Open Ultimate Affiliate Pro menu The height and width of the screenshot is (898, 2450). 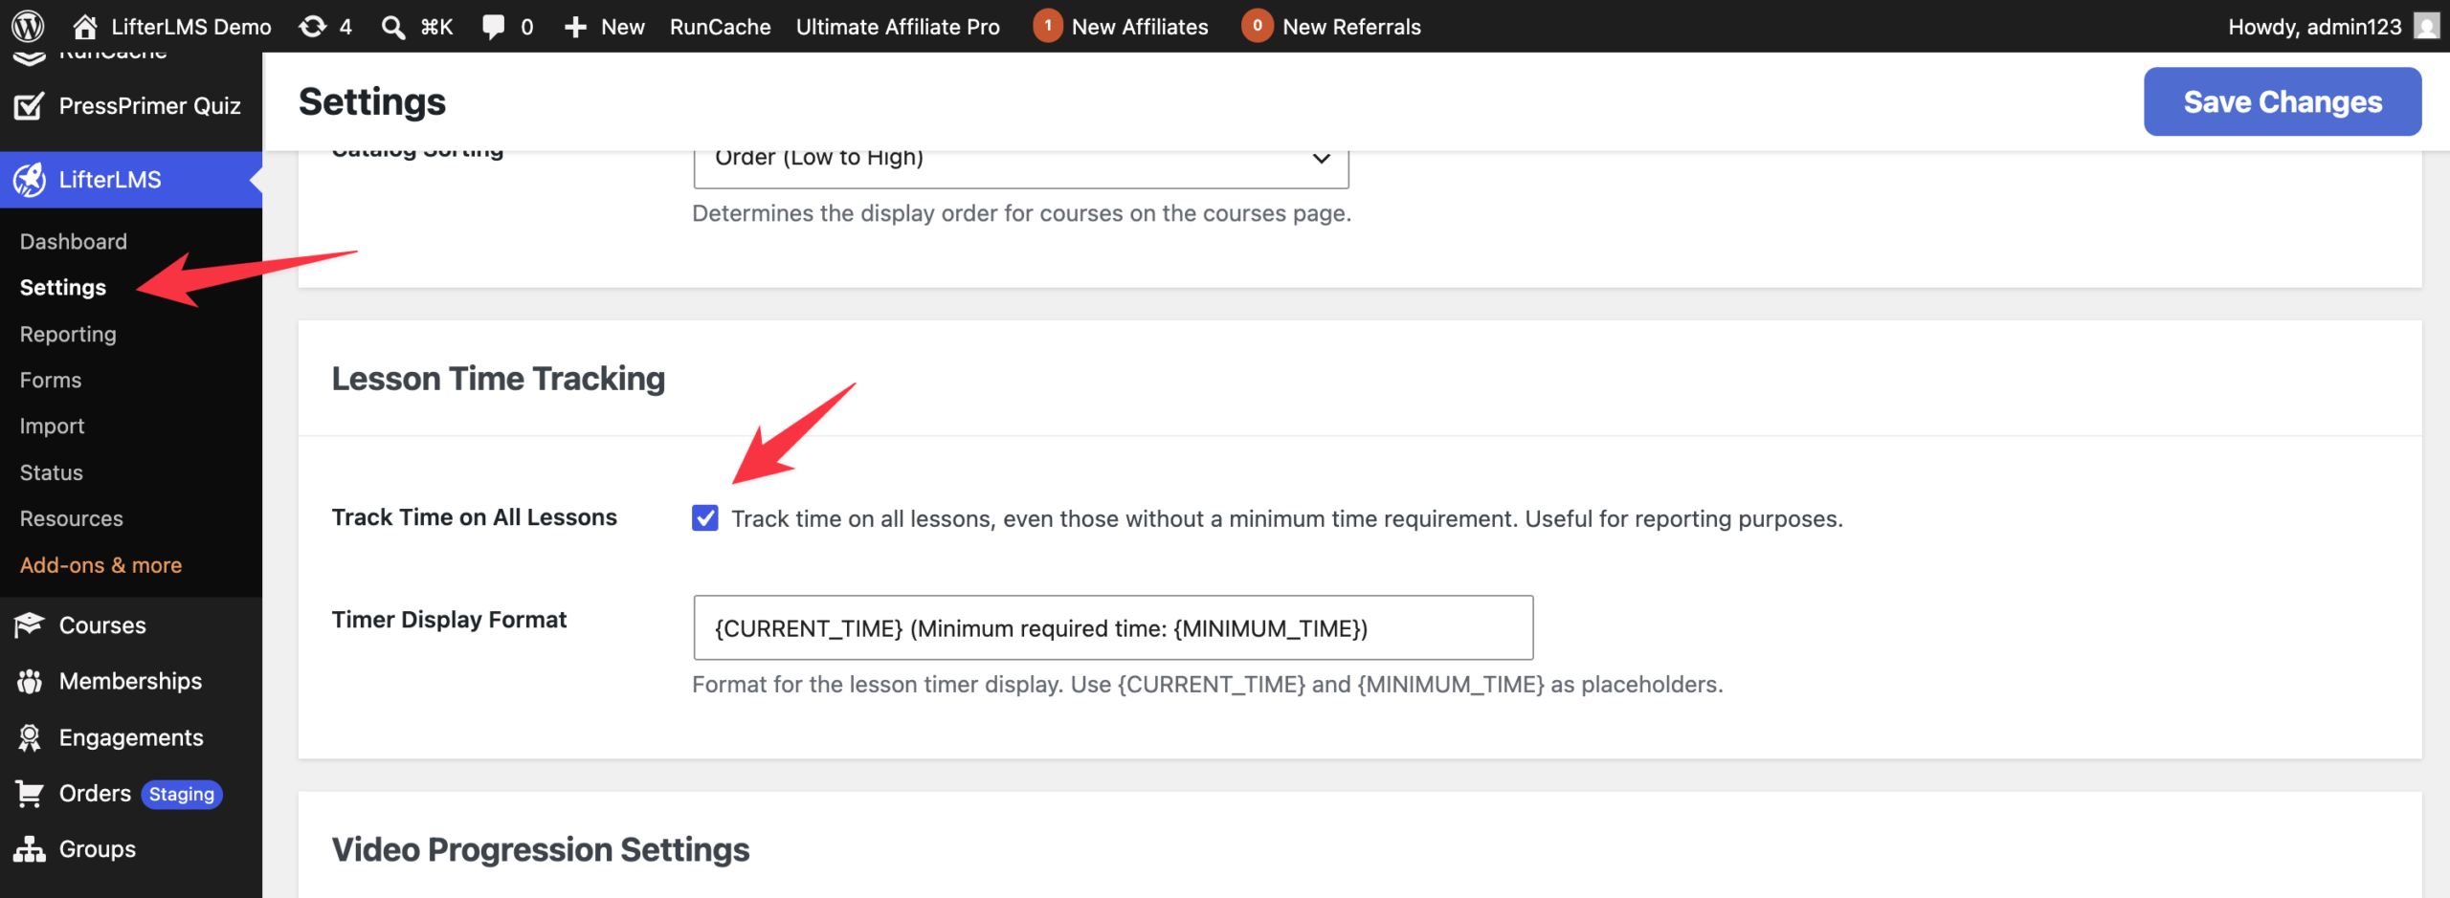coord(898,26)
